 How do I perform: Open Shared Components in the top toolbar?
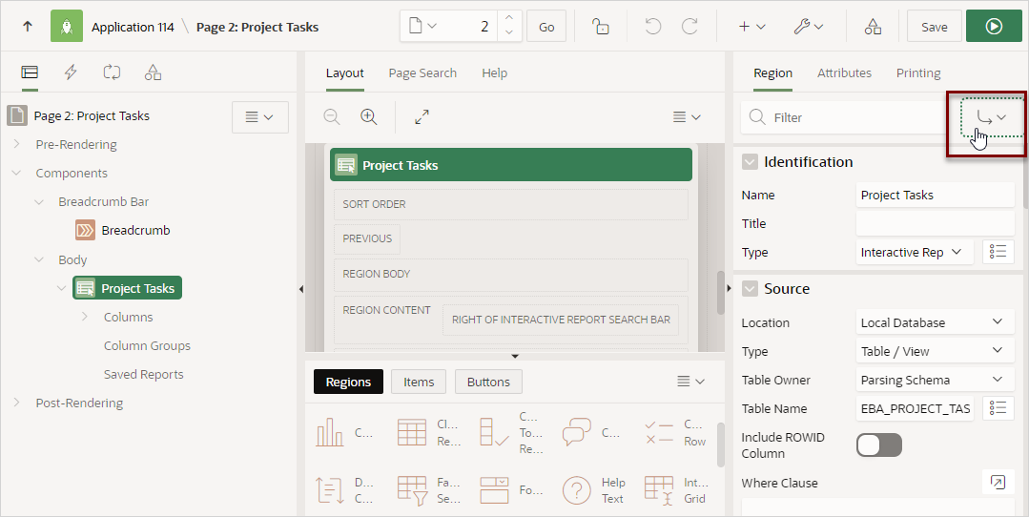click(x=873, y=27)
